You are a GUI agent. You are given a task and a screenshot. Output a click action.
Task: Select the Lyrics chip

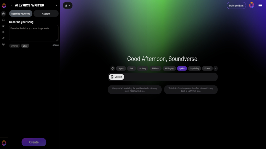click(x=182, y=68)
